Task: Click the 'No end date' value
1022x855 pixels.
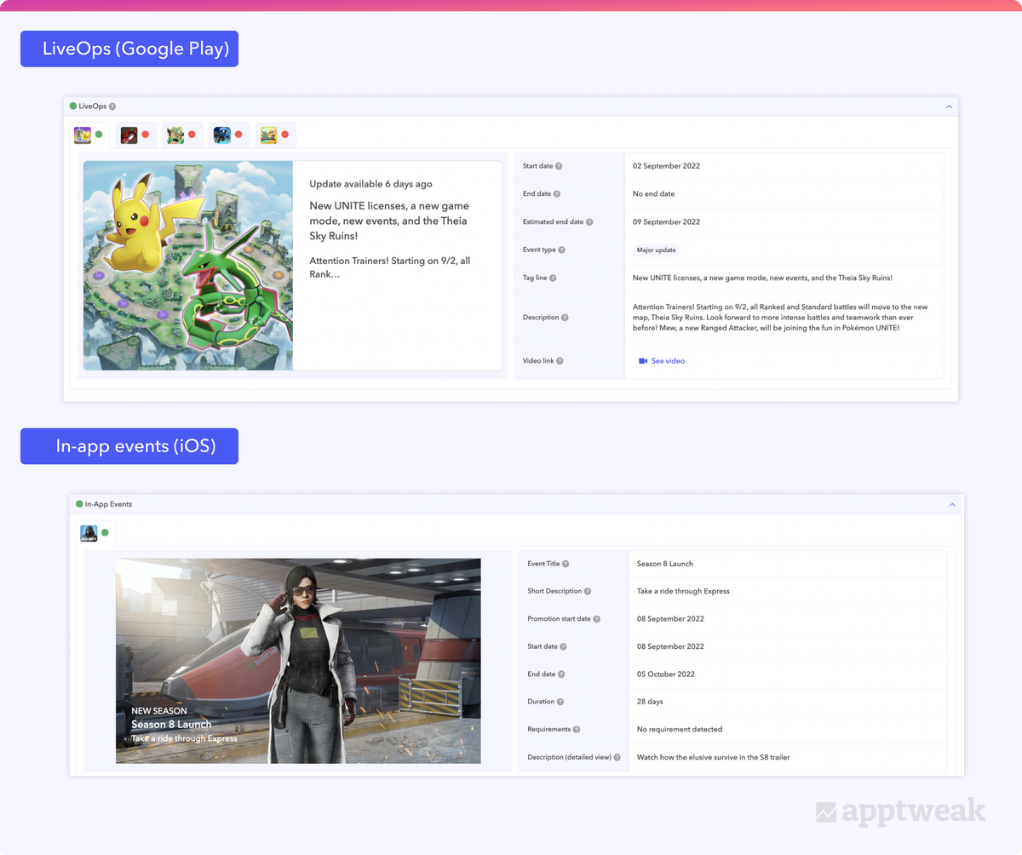Action: 654,194
